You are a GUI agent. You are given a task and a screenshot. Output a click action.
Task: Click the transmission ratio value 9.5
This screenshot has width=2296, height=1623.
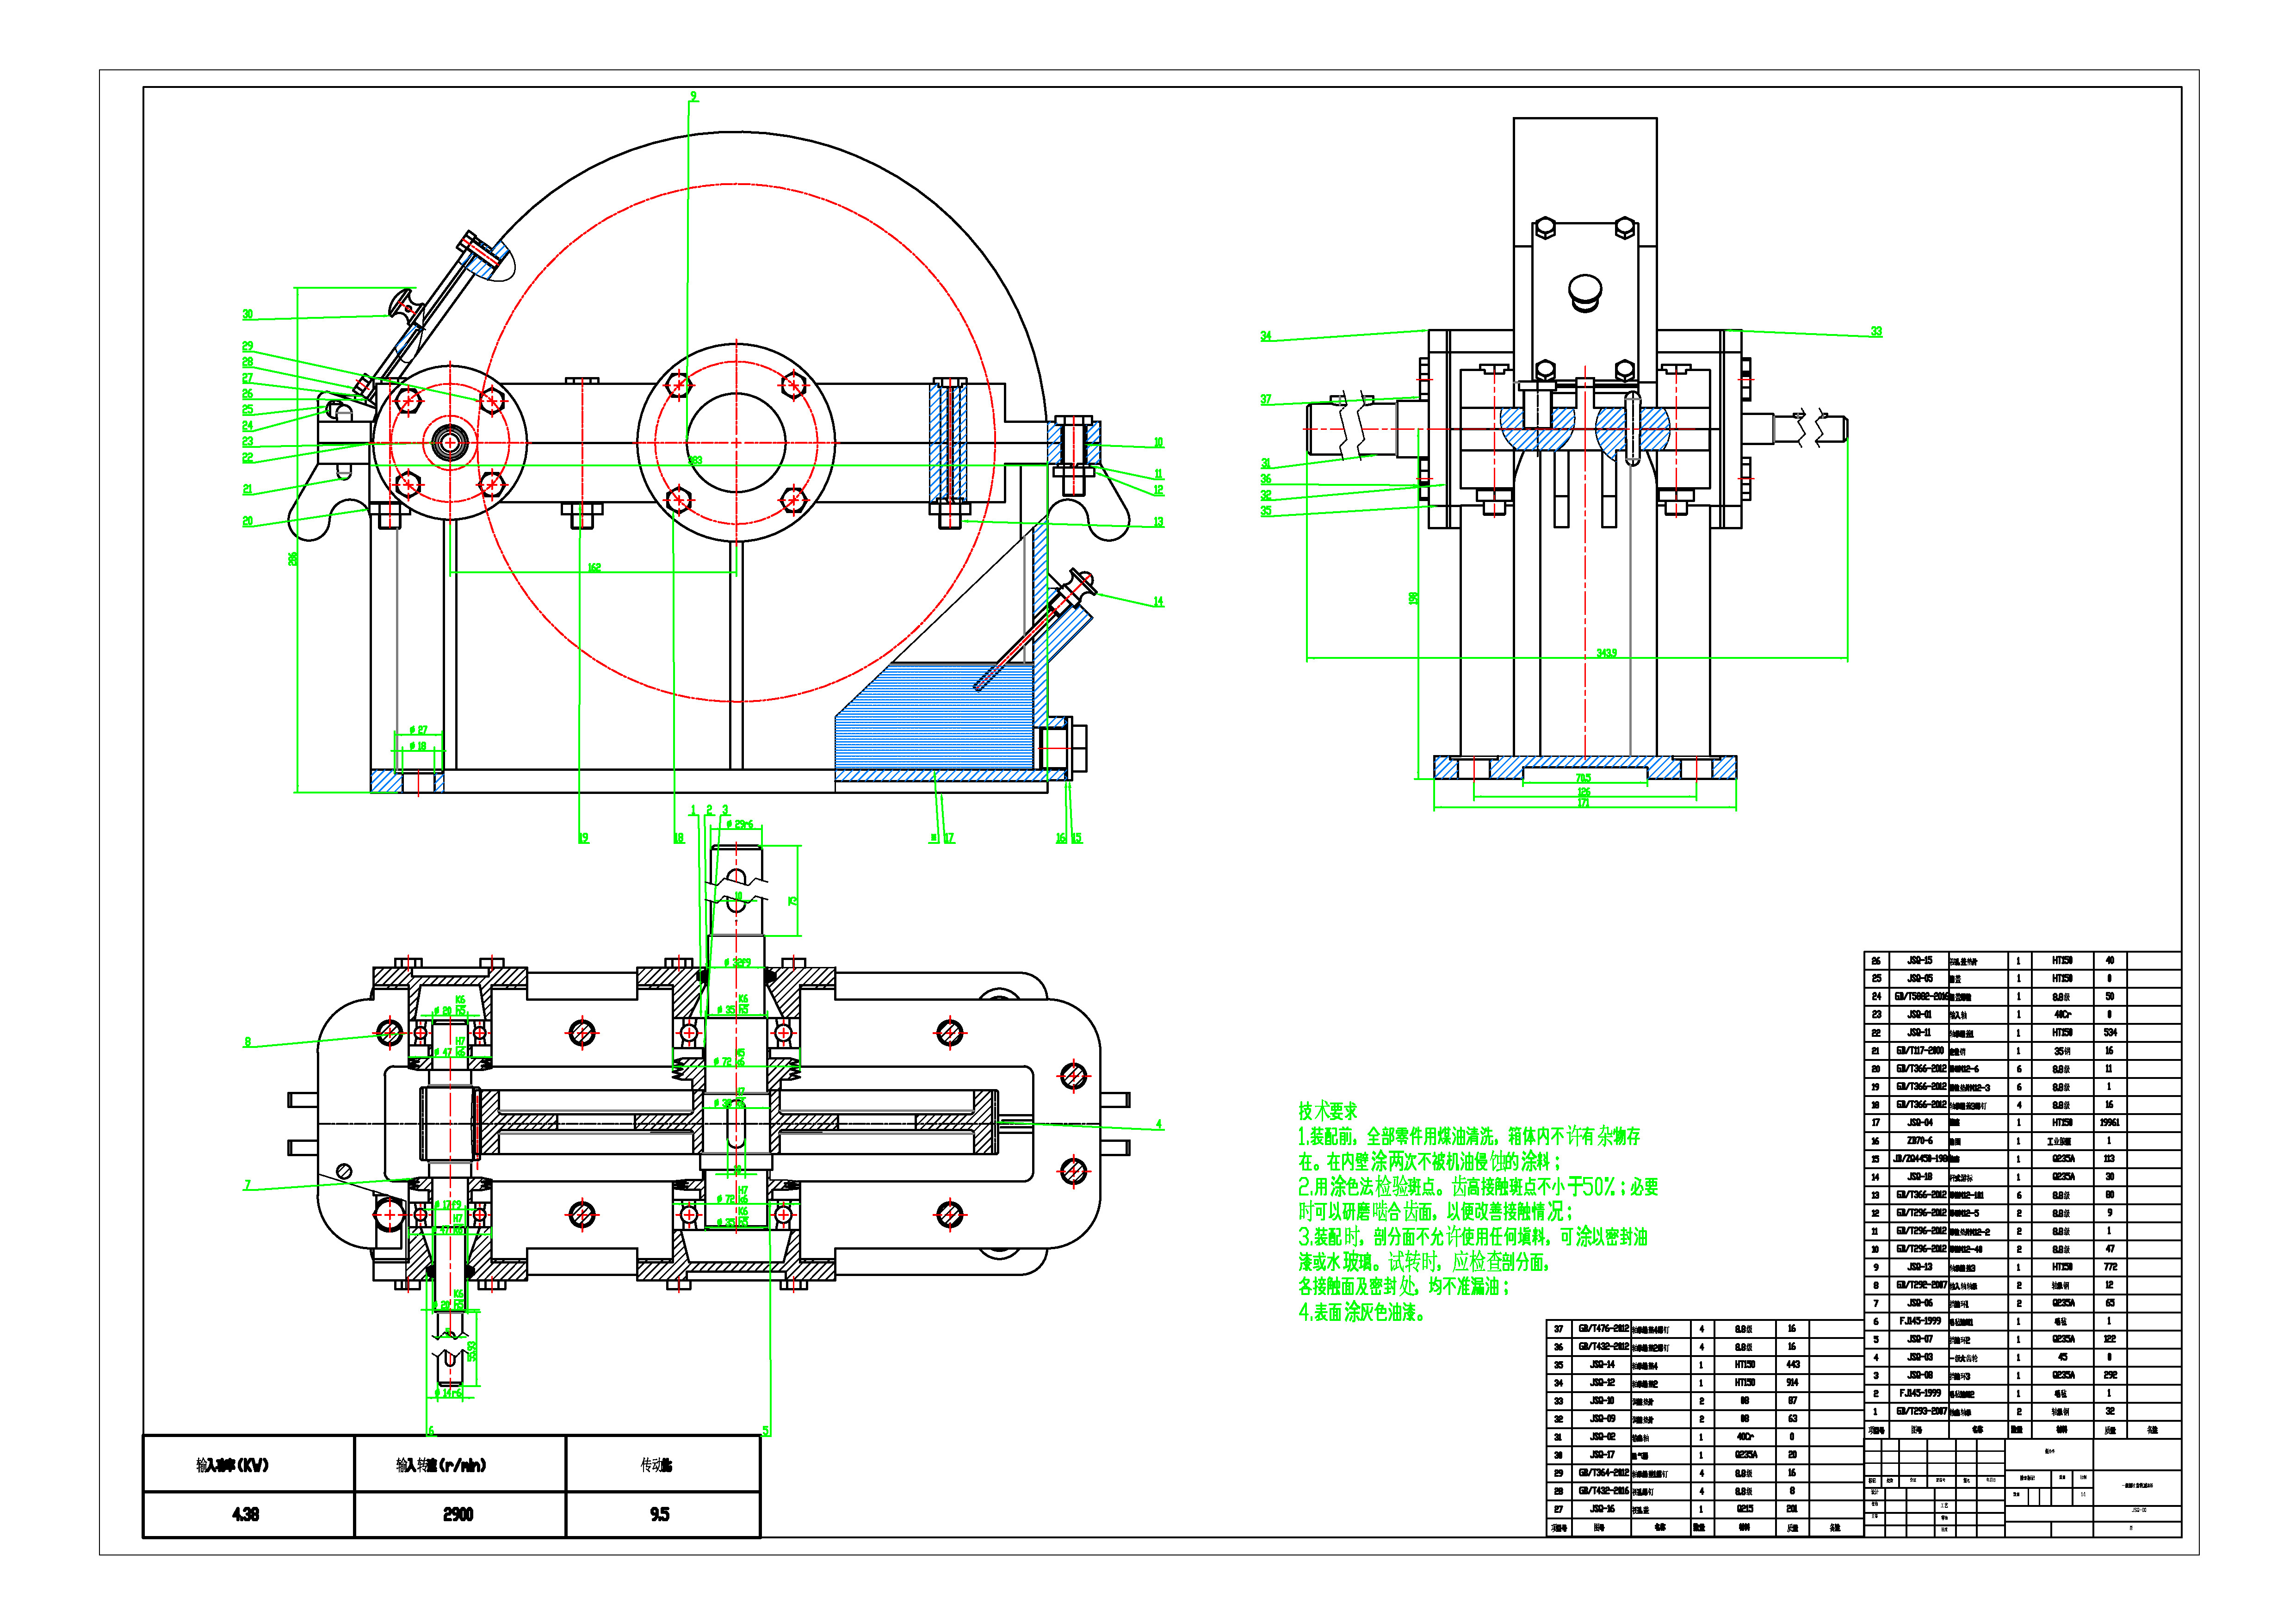click(660, 1514)
